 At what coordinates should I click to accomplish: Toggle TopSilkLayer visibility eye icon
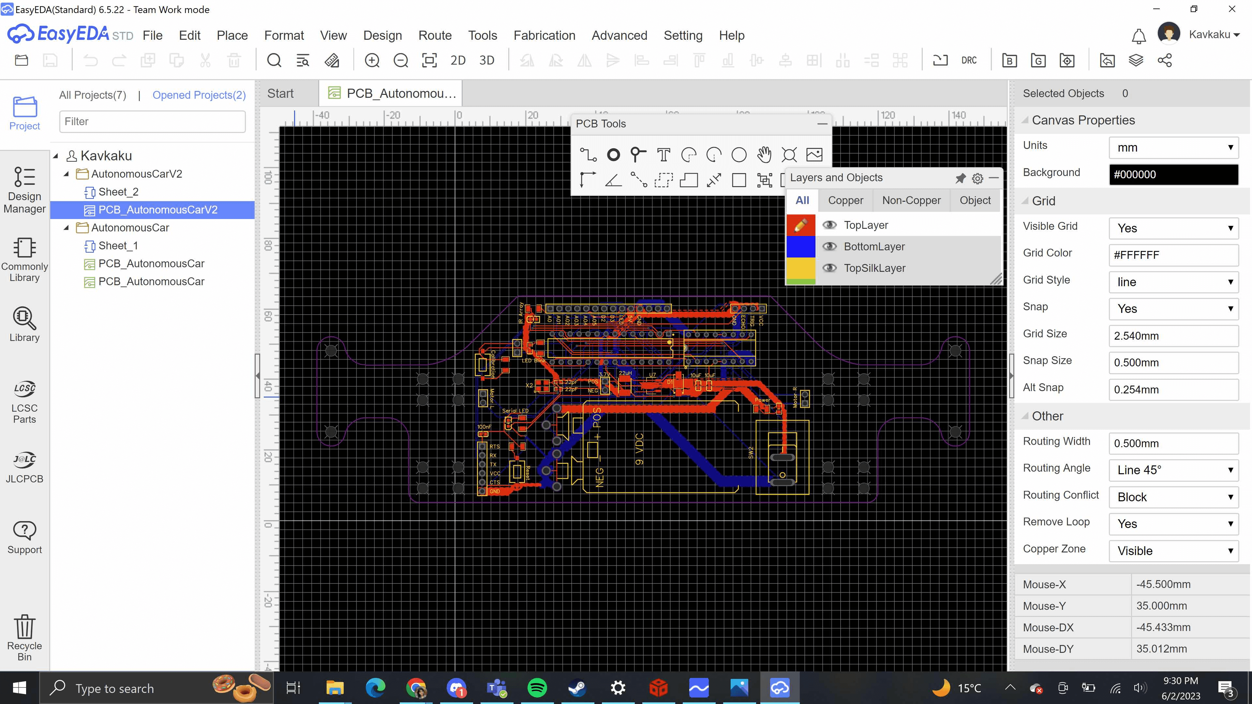pyautogui.click(x=829, y=268)
